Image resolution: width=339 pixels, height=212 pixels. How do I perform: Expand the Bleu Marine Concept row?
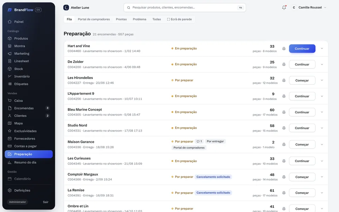322,112
